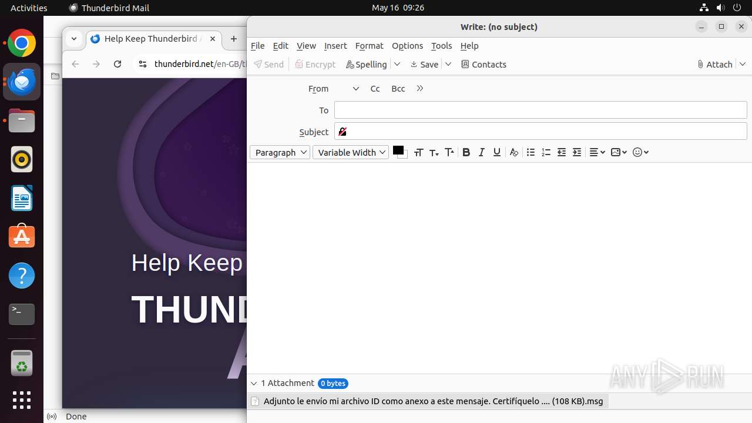The height and width of the screenshot is (423, 752).
Task: Expand the Spelling language dropdown arrow
Action: (x=397, y=64)
